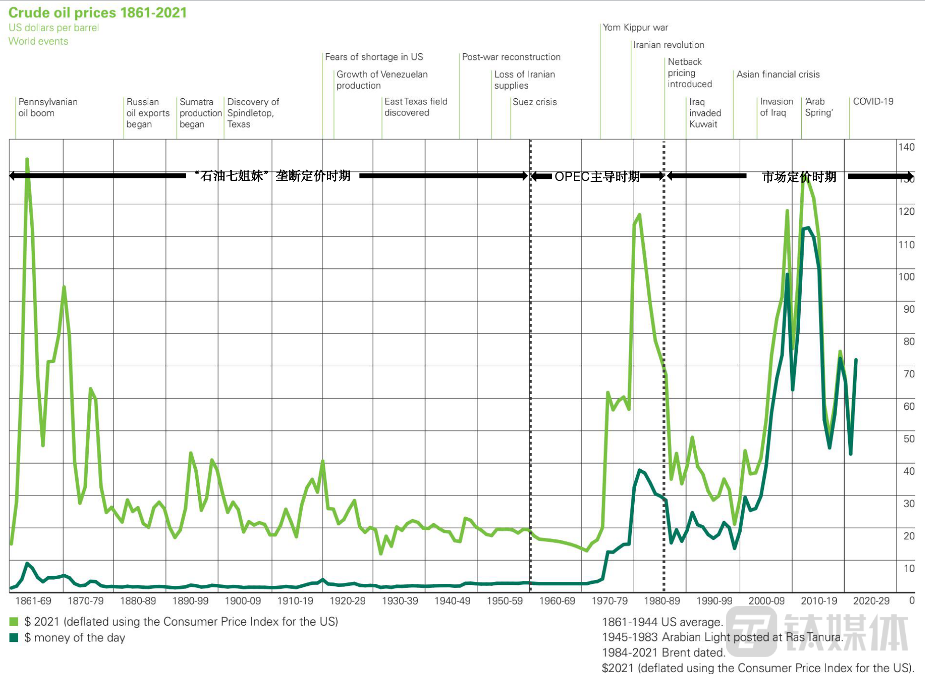Click the 'Arab Spring' event label
Screen dimensions: 925x674
(818, 107)
